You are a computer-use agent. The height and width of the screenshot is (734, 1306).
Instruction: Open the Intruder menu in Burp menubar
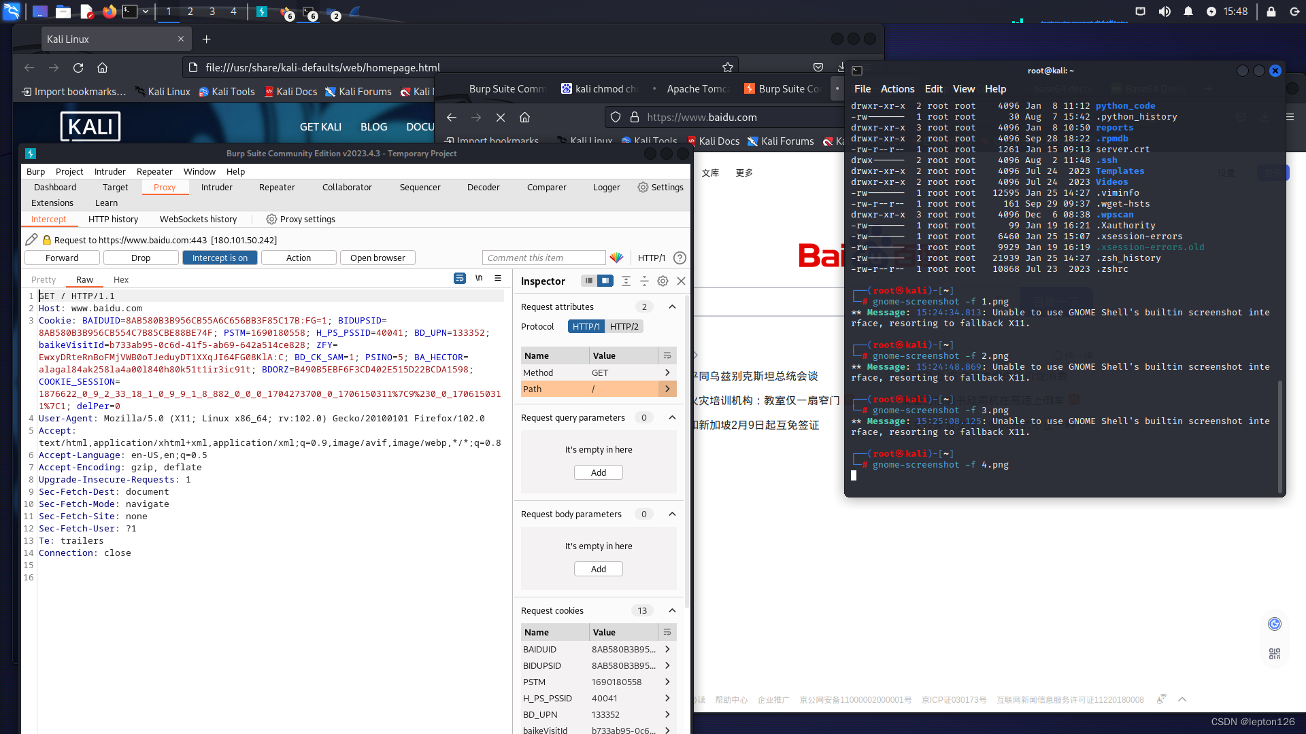(x=110, y=171)
